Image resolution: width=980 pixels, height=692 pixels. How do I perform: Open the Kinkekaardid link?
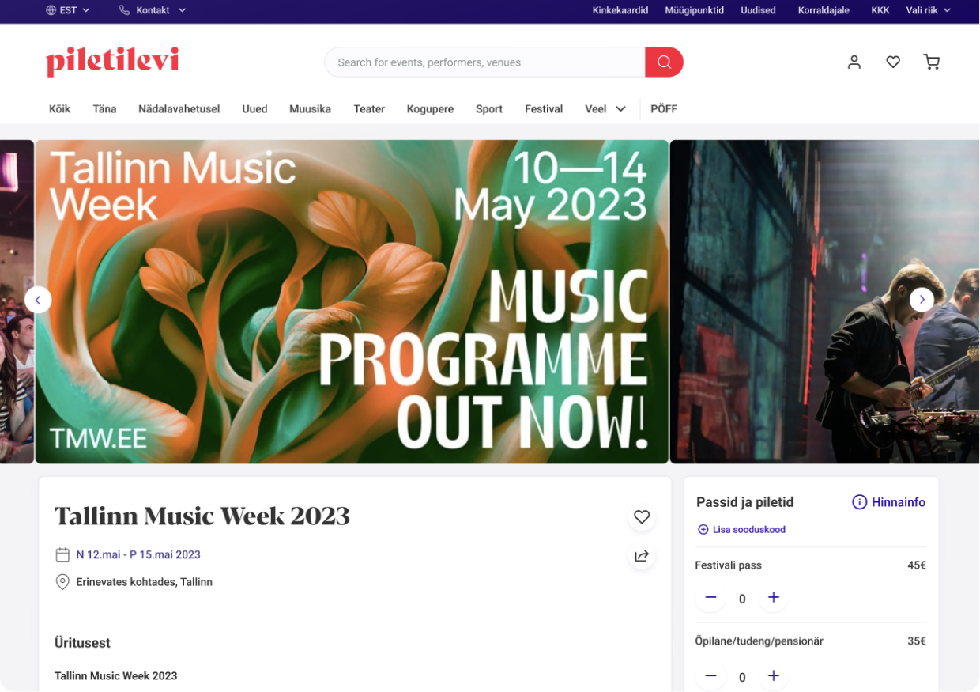click(620, 10)
